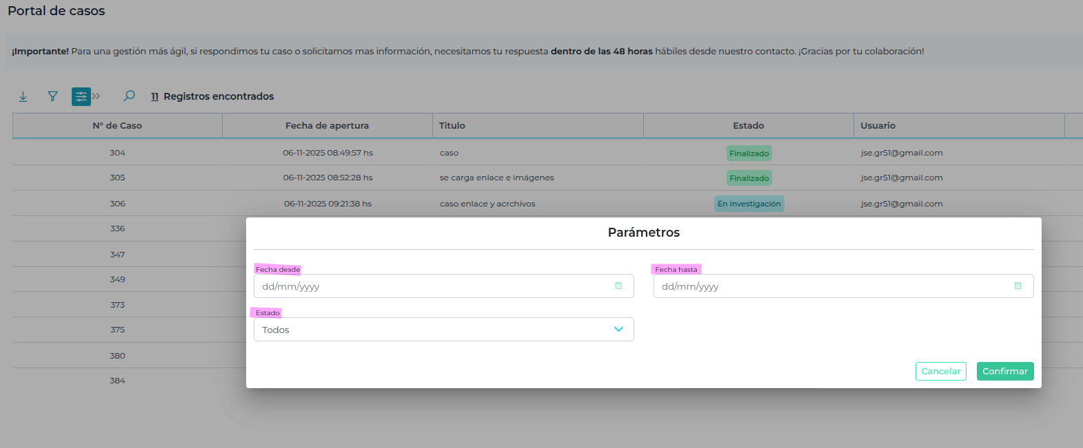This screenshot has height=448, width=1083.
Task: Click the En investigación status badge
Action: point(749,204)
